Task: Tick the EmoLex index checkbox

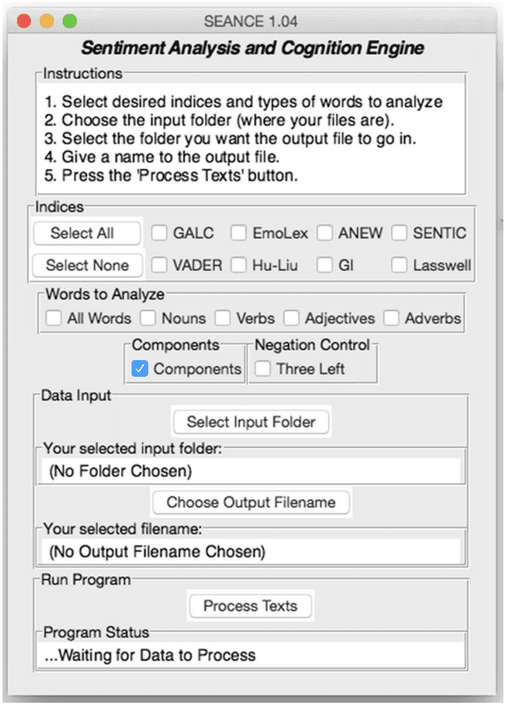Action: coord(239,233)
